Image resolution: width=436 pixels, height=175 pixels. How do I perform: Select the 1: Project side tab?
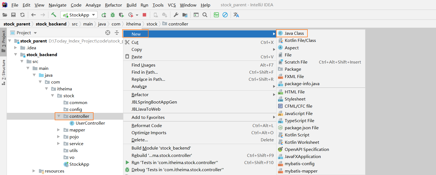coord(4,41)
